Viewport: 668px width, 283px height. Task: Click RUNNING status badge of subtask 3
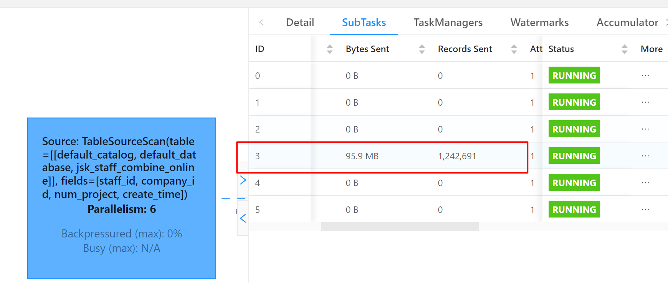(574, 156)
